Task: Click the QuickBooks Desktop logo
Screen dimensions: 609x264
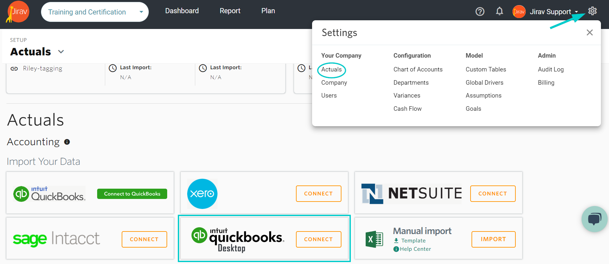Action: (238, 240)
